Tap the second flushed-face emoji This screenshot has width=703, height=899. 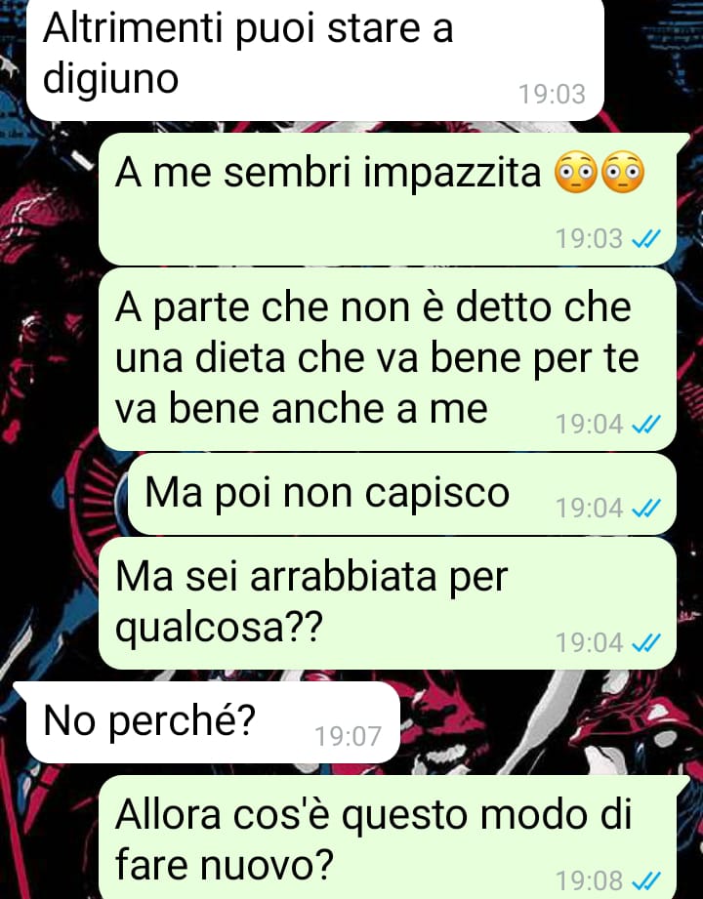(x=623, y=172)
